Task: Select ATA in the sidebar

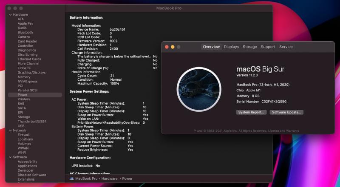Action: [x=20, y=19]
